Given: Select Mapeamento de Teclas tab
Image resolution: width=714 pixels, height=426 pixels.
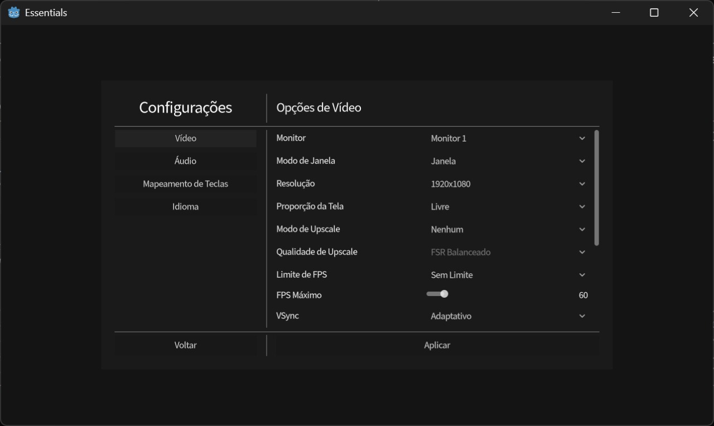Looking at the screenshot, I should pyautogui.click(x=186, y=184).
